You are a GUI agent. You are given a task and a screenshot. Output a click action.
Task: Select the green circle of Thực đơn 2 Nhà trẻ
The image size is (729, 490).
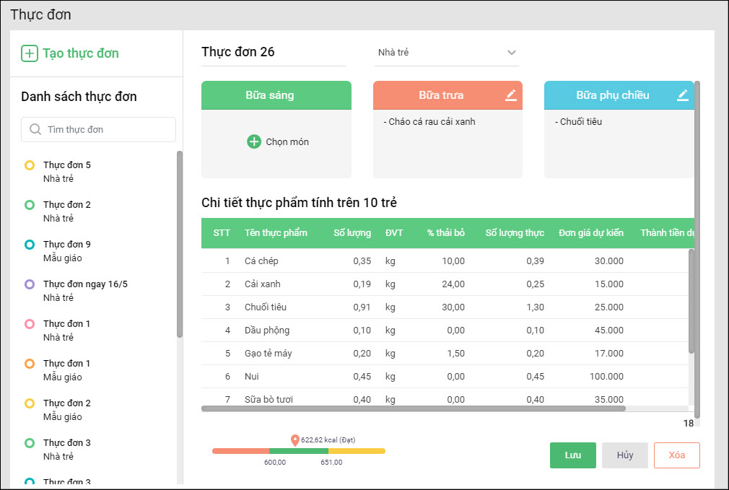(30, 205)
